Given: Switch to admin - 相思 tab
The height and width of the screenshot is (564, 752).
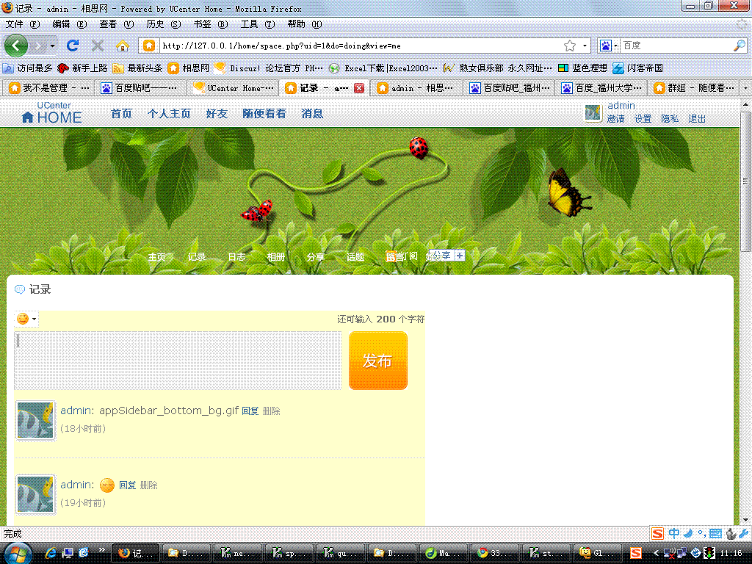Looking at the screenshot, I should (x=416, y=88).
